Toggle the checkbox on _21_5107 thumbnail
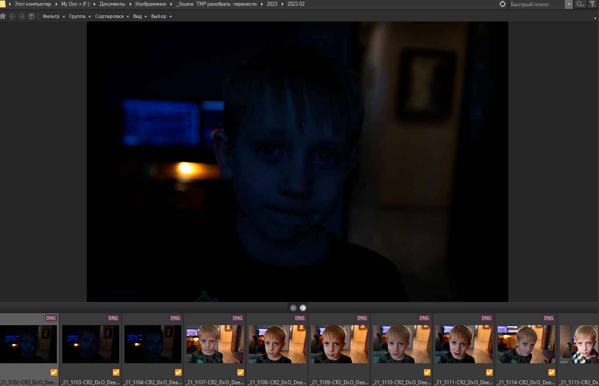Viewport: 599px width, 386px height. coord(241,372)
